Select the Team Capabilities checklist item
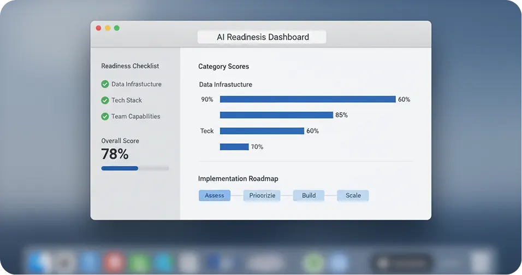The width and height of the screenshot is (522, 275). 130,116
